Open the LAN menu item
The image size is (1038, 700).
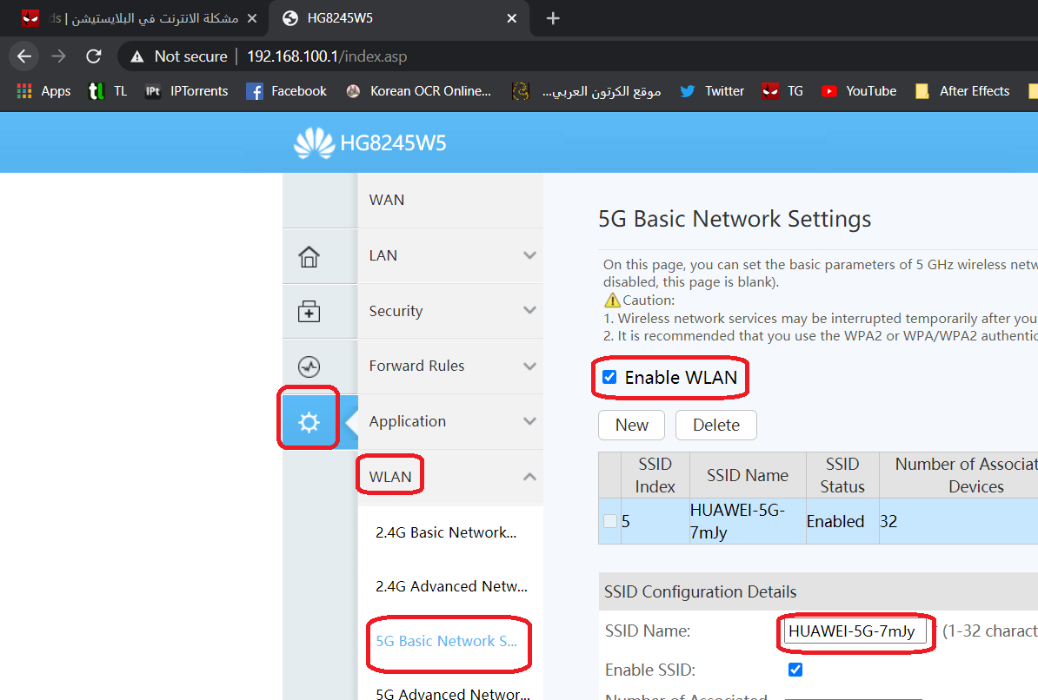[450, 255]
